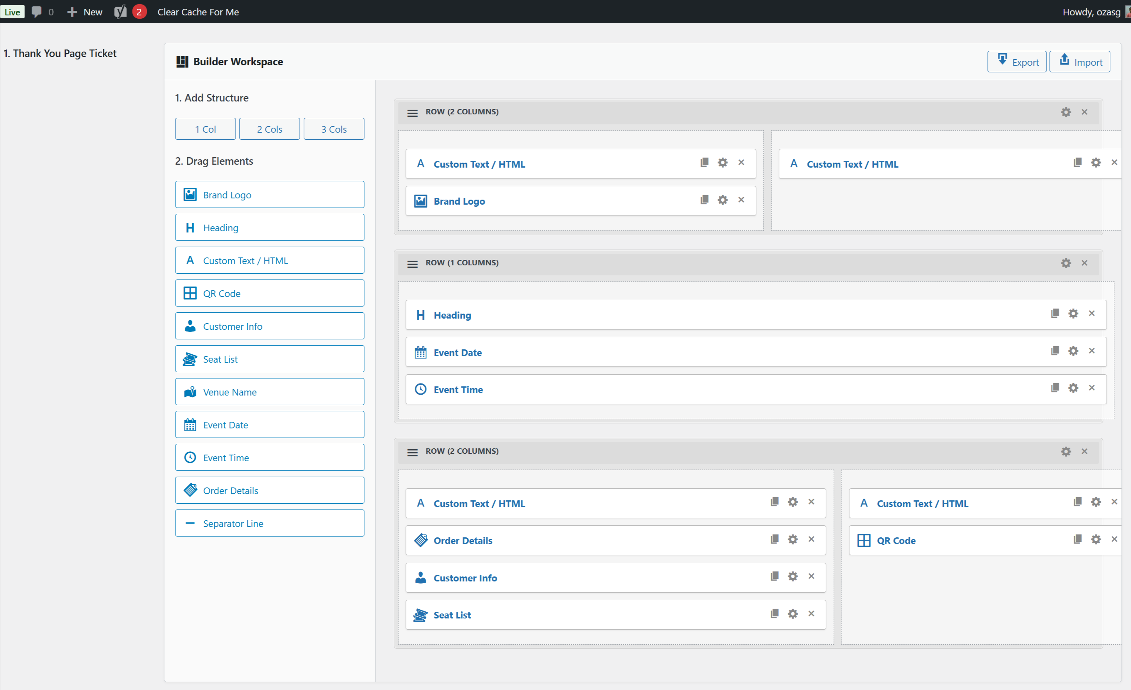Click the Export button
The height and width of the screenshot is (690, 1131).
coord(1017,61)
